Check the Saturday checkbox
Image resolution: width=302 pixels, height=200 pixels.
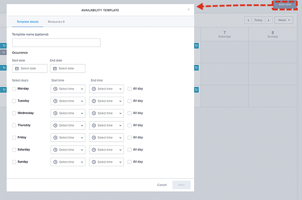(14, 150)
